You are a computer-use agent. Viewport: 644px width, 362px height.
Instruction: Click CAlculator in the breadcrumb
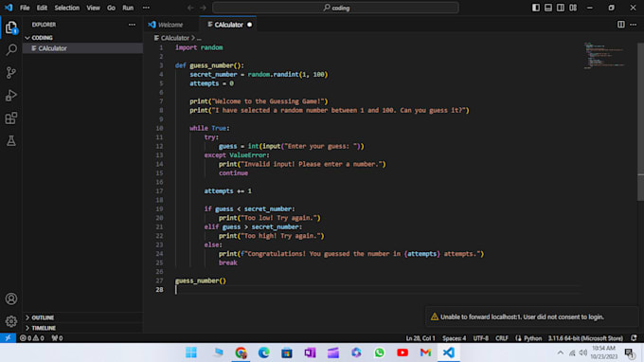click(x=174, y=38)
